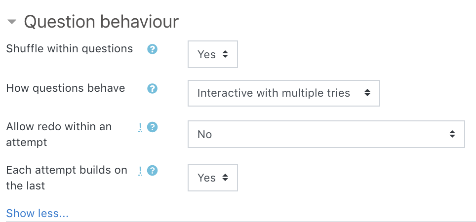Expand the Allow redo within an attempt dropdown
This screenshot has height=222, width=476.
(326, 134)
